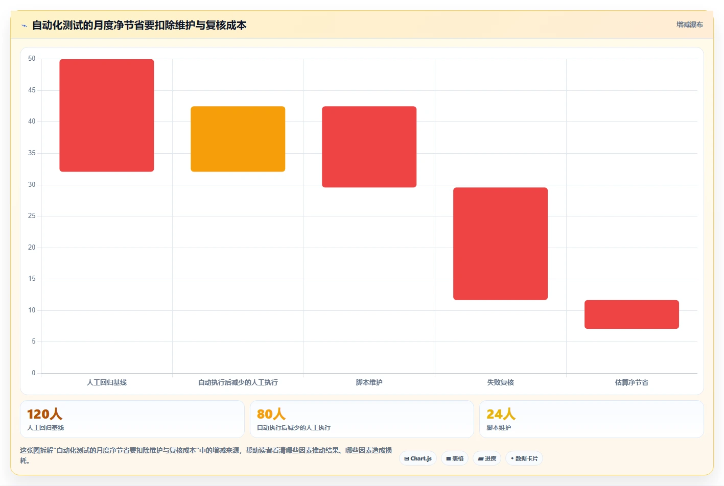Click y-axis tick value 25
Image resolution: width=724 pixels, height=486 pixels.
tap(32, 216)
